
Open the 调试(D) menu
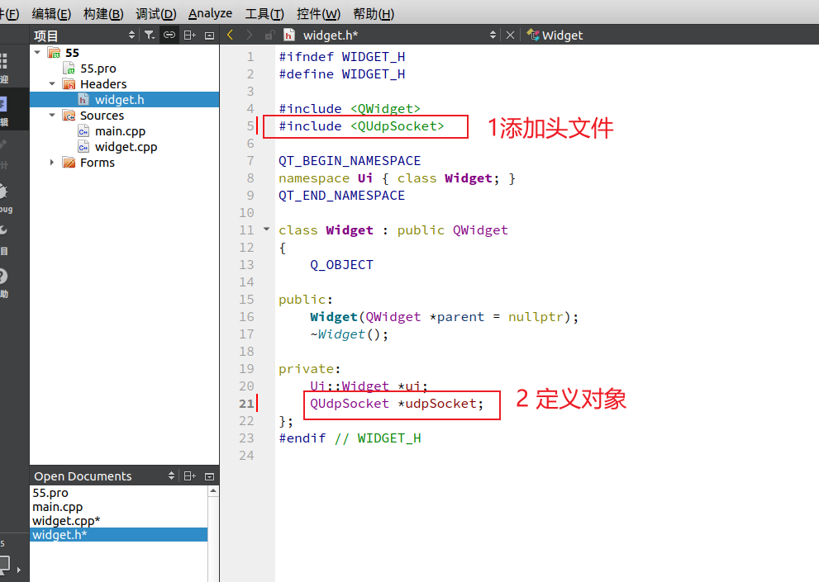pos(156,13)
